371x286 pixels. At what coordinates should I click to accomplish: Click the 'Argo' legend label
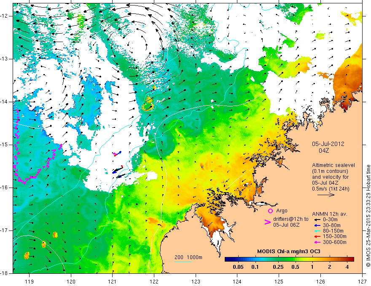pos(282,211)
